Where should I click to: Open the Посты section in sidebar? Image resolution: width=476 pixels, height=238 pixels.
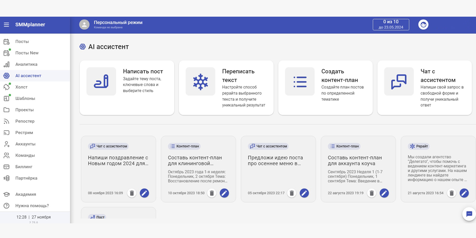22,42
